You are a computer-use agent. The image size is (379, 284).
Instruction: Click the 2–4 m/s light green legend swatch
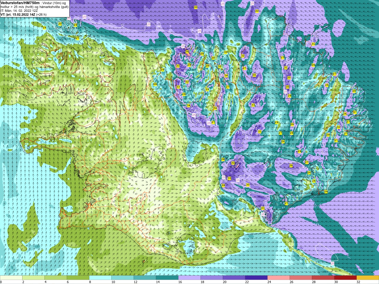coord(33,278)
